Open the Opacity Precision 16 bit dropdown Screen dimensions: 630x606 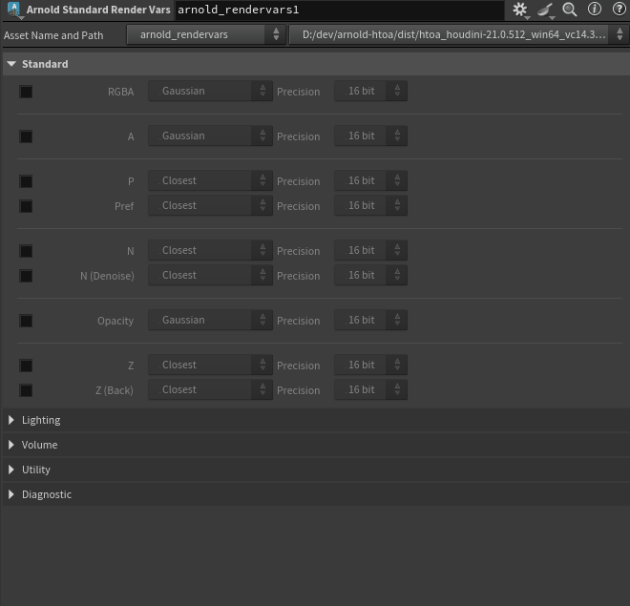371,320
